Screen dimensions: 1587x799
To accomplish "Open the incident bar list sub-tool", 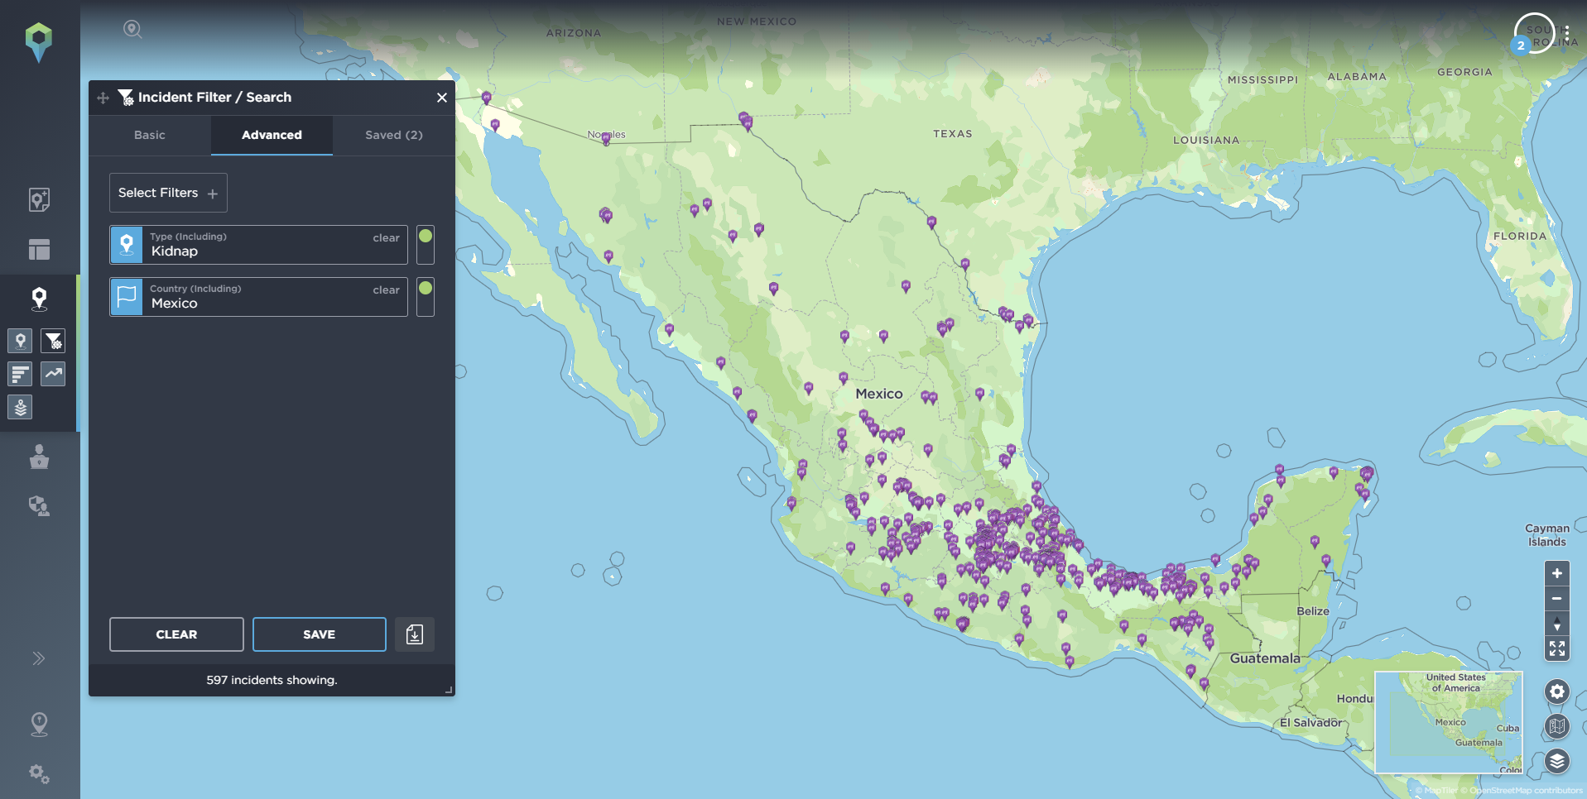I will click(21, 374).
